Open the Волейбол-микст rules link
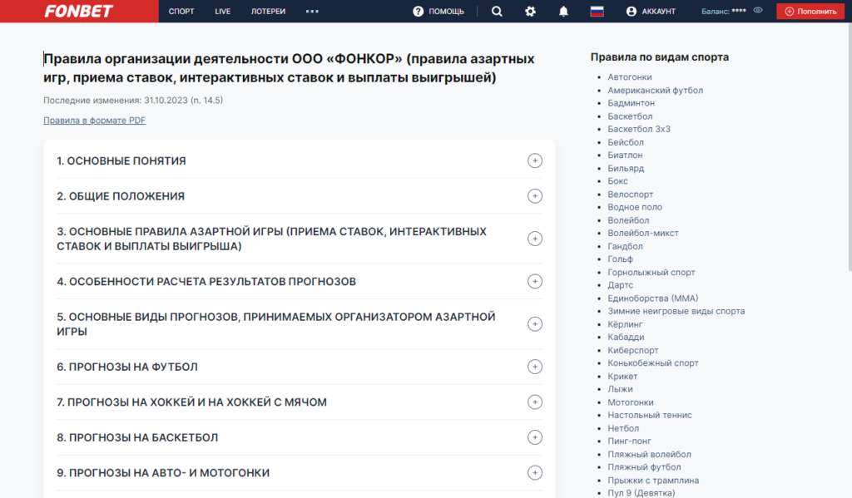Image resolution: width=852 pixels, height=498 pixels. pos(643,233)
